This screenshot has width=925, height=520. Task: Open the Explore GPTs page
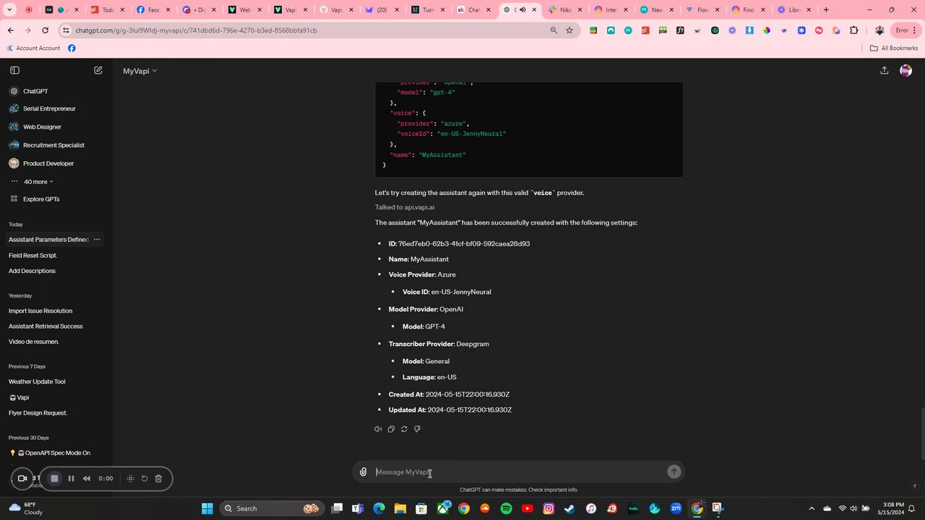(41, 199)
